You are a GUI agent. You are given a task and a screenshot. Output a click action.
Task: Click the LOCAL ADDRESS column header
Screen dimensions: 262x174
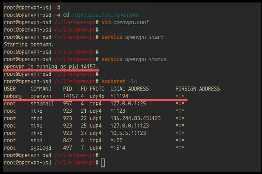click(129, 89)
